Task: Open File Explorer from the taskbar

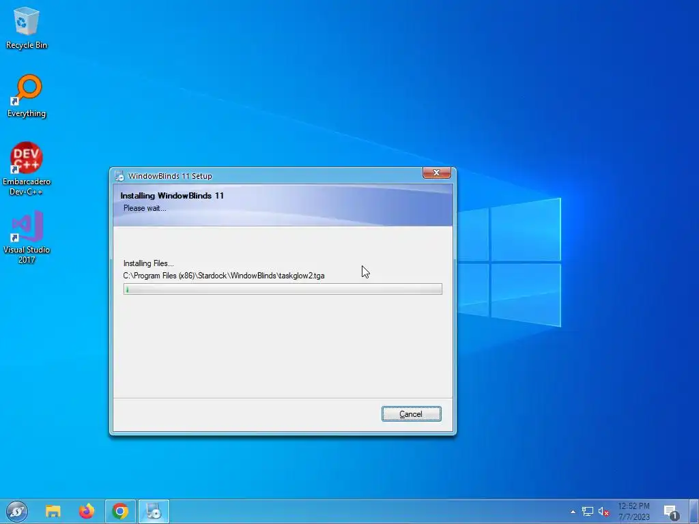Action: click(53, 511)
